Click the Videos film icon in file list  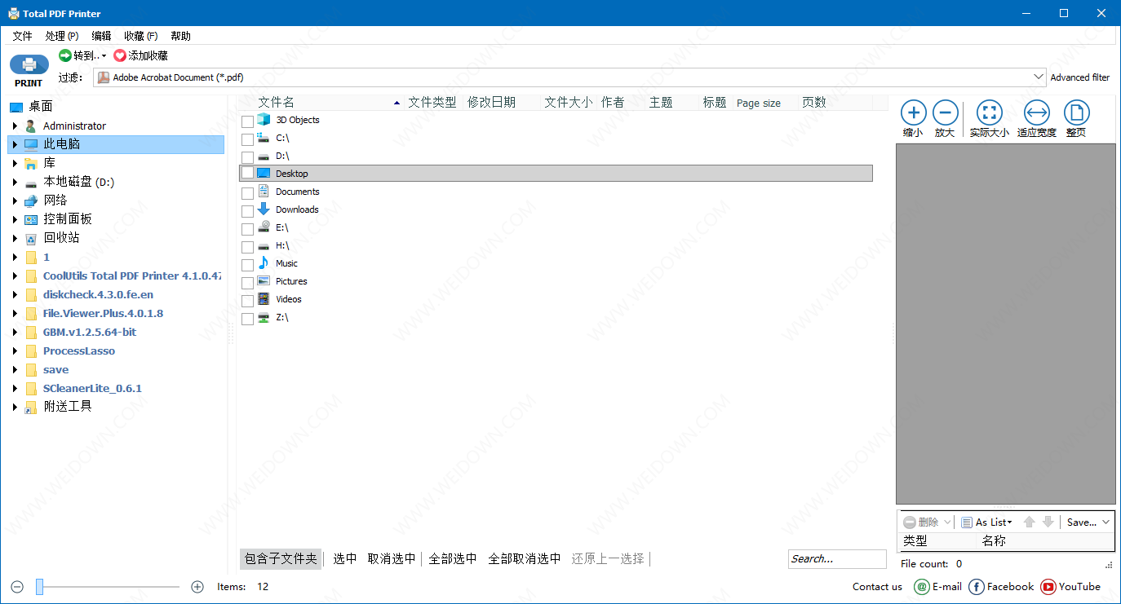point(264,299)
